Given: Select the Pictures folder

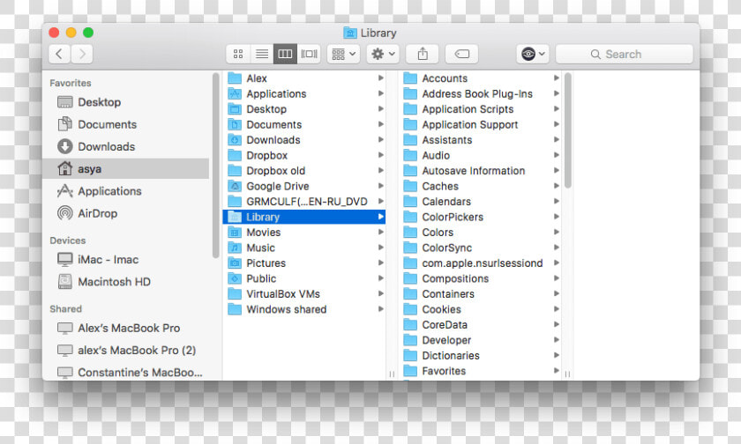Looking at the screenshot, I should click(x=303, y=263).
